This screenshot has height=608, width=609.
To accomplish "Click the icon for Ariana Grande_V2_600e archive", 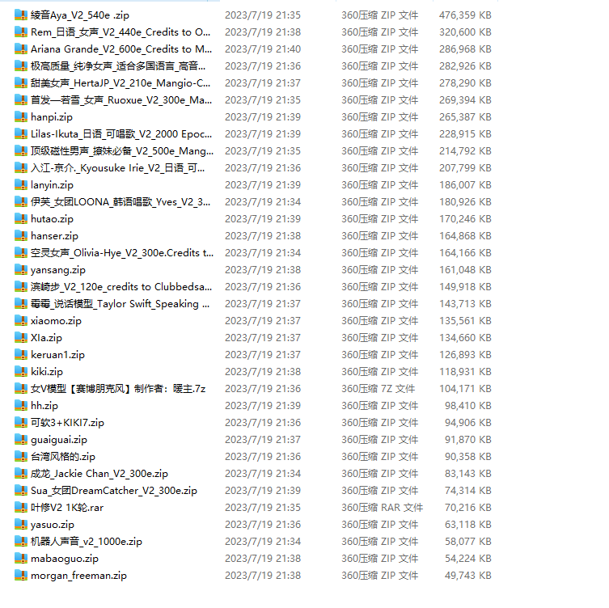I will 21,49.
